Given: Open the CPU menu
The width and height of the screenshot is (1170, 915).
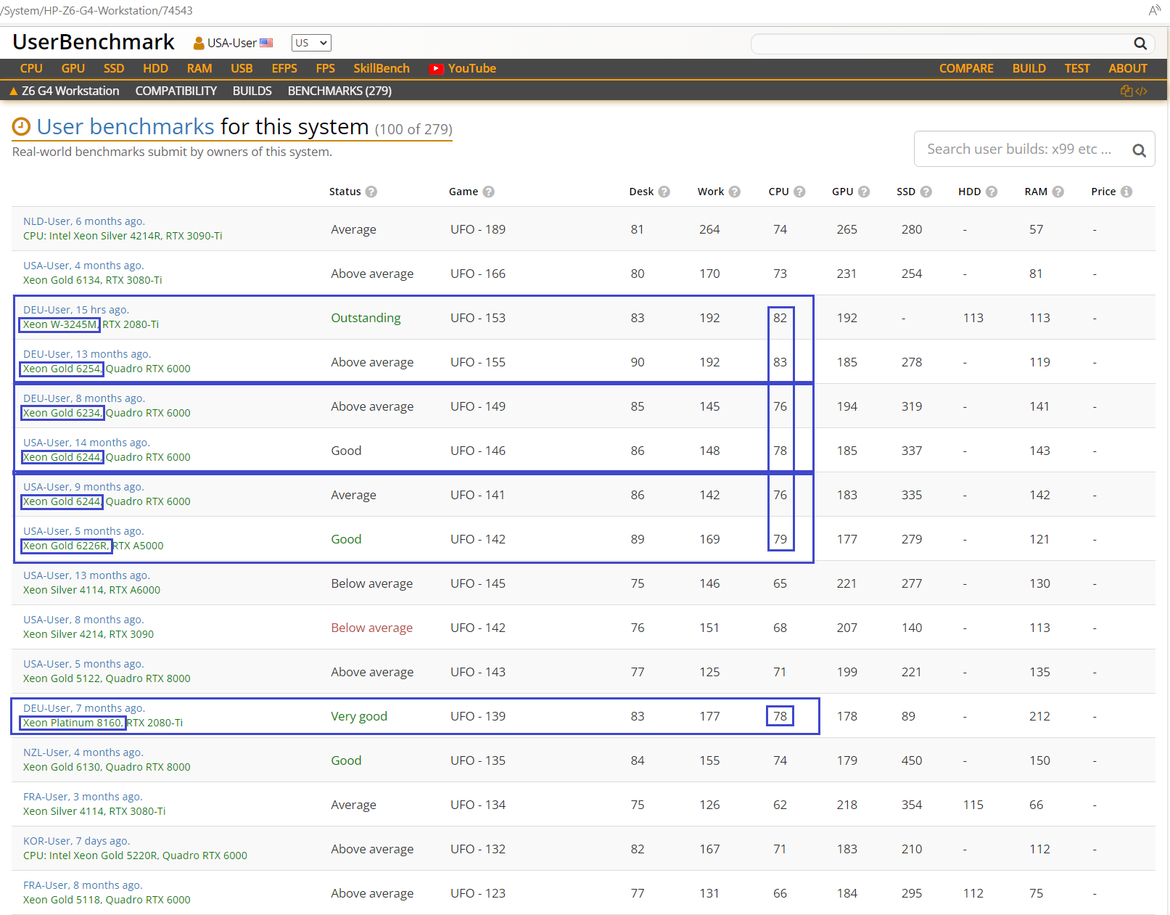Looking at the screenshot, I should 31,68.
